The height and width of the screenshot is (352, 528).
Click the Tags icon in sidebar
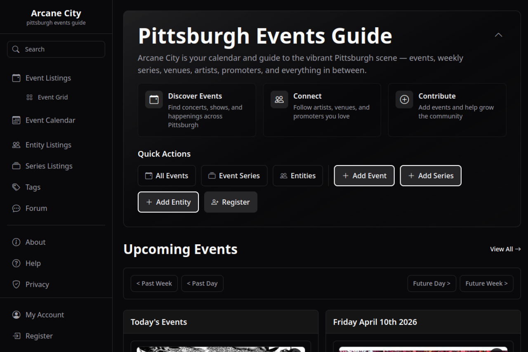click(x=16, y=187)
